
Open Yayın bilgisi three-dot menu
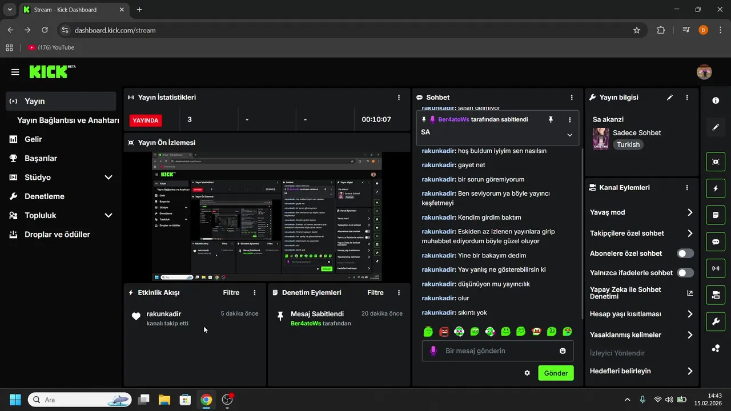click(x=687, y=98)
